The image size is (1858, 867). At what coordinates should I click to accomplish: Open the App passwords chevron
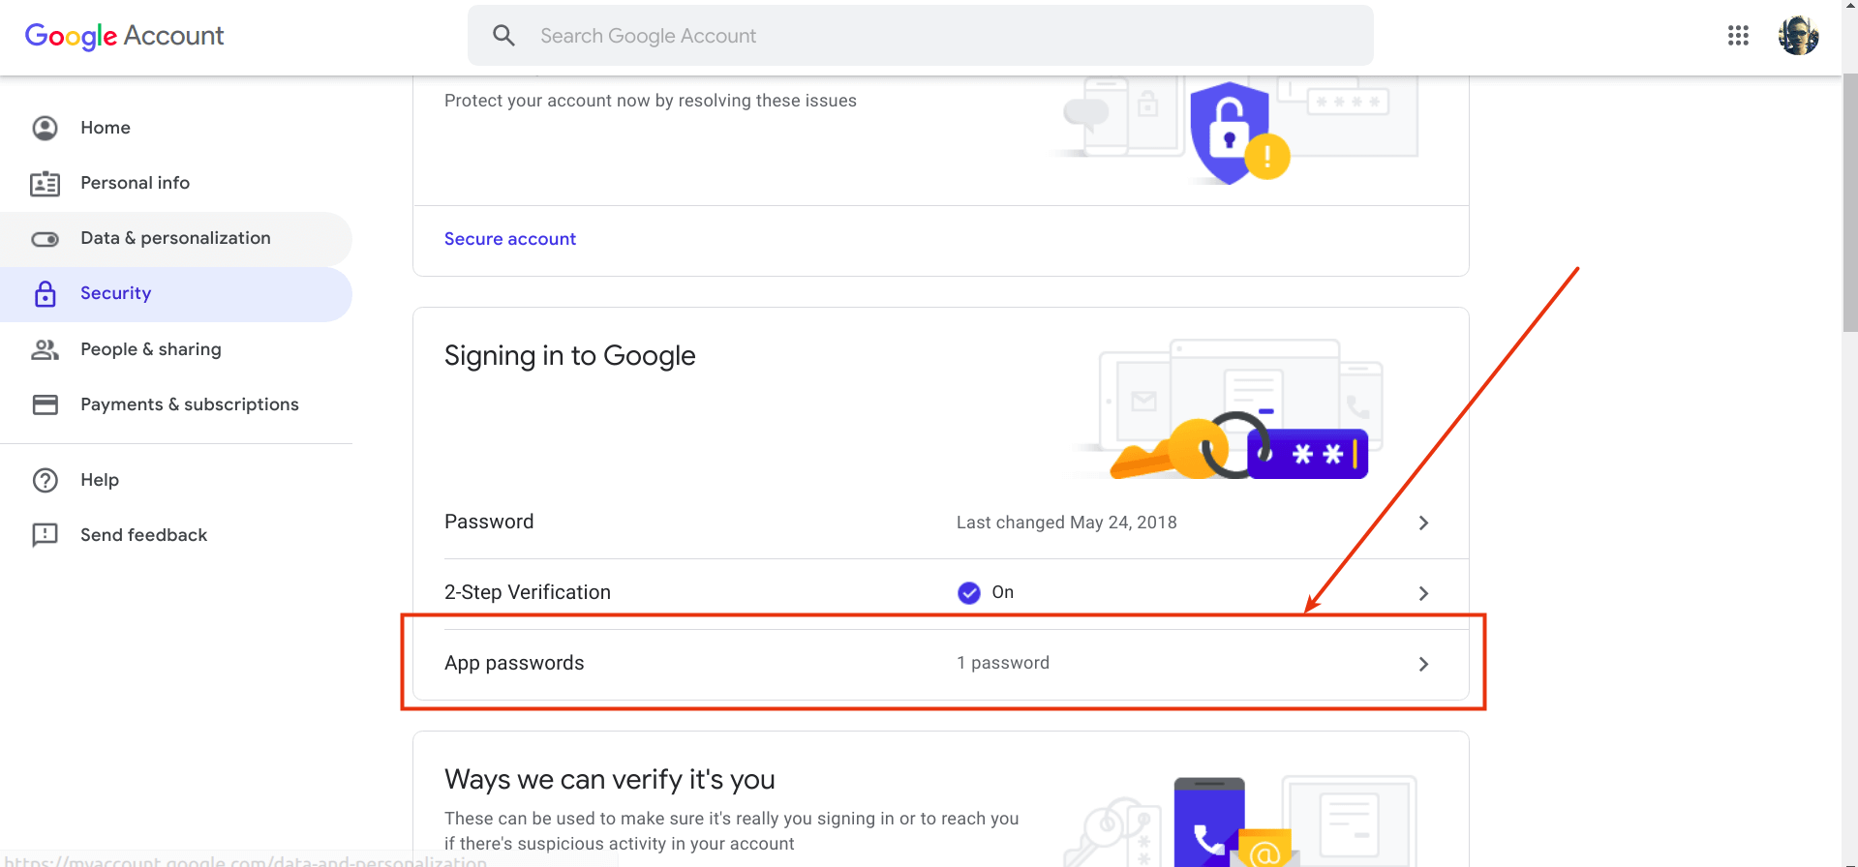[1423, 664]
